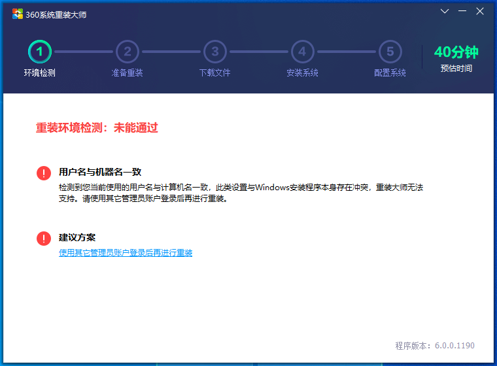The image size is (497, 366).
Task: Click the 360 app logo icon
Action: coord(17,14)
